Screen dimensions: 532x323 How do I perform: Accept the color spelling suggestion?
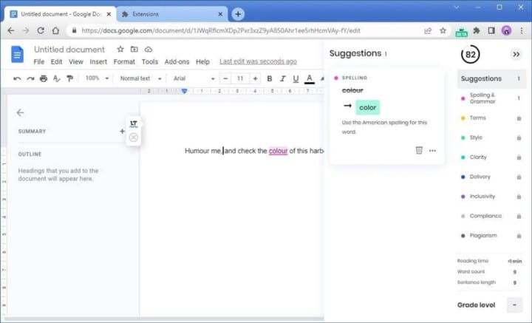click(x=368, y=108)
